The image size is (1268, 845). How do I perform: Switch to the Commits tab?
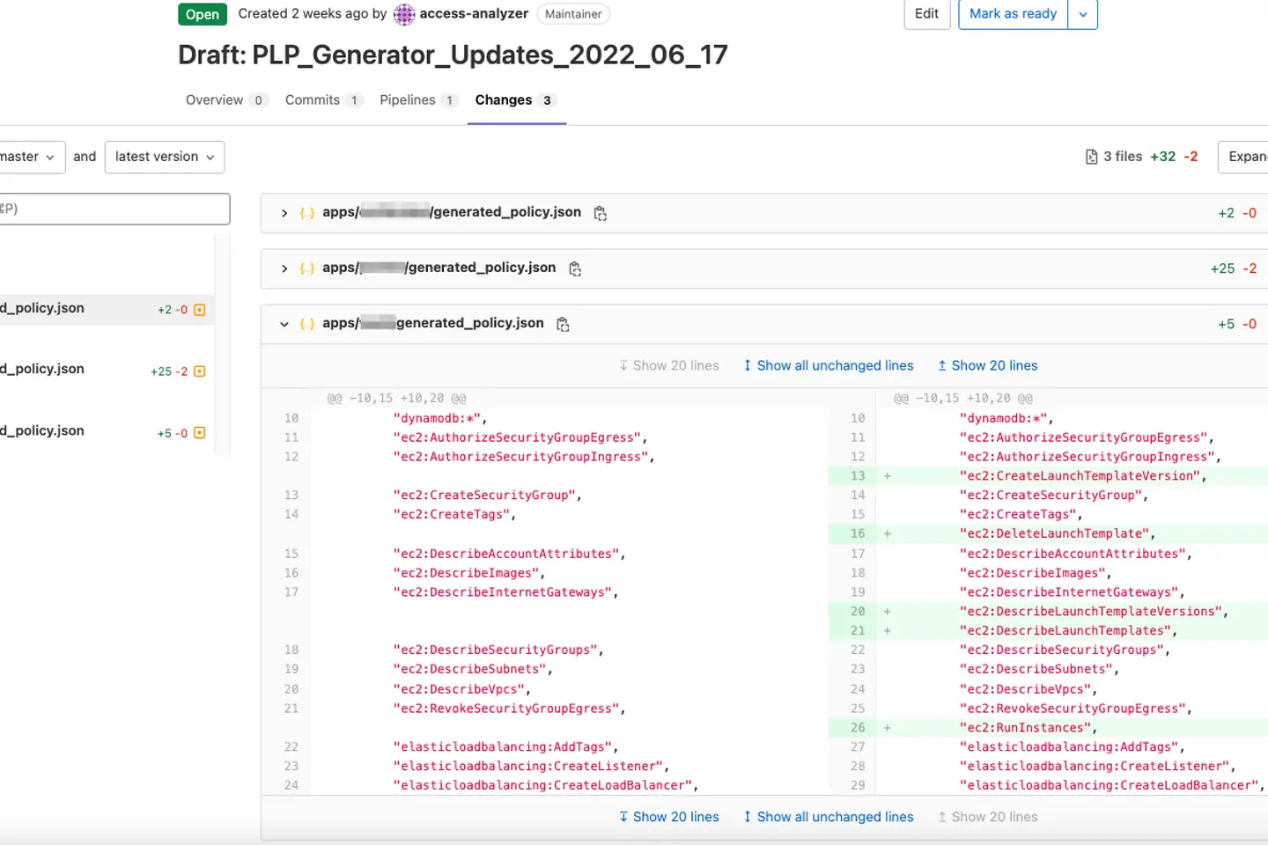click(322, 100)
